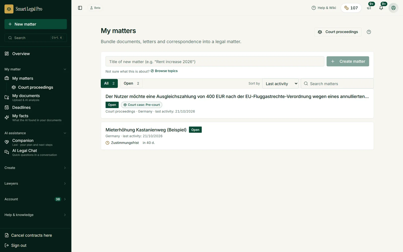Open the Mieterhöhung Kastanienweg matter

pyautogui.click(x=146, y=130)
